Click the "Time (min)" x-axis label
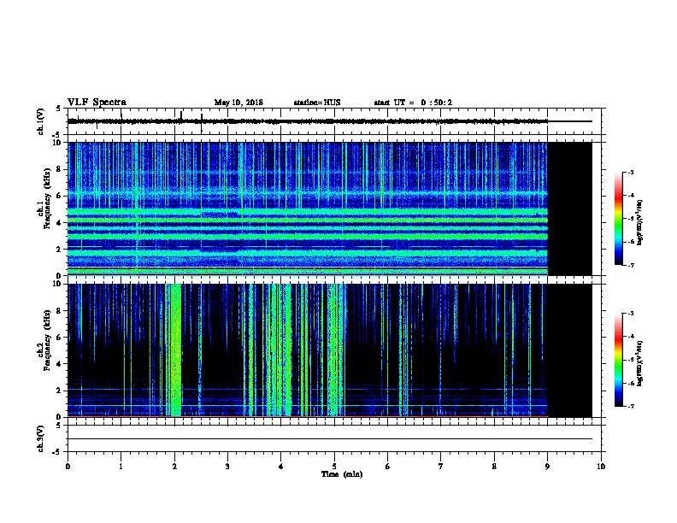This screenshot has width=677, height=523. [x=342, y=474]
